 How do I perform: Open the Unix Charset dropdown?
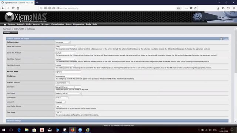(62, 98)
